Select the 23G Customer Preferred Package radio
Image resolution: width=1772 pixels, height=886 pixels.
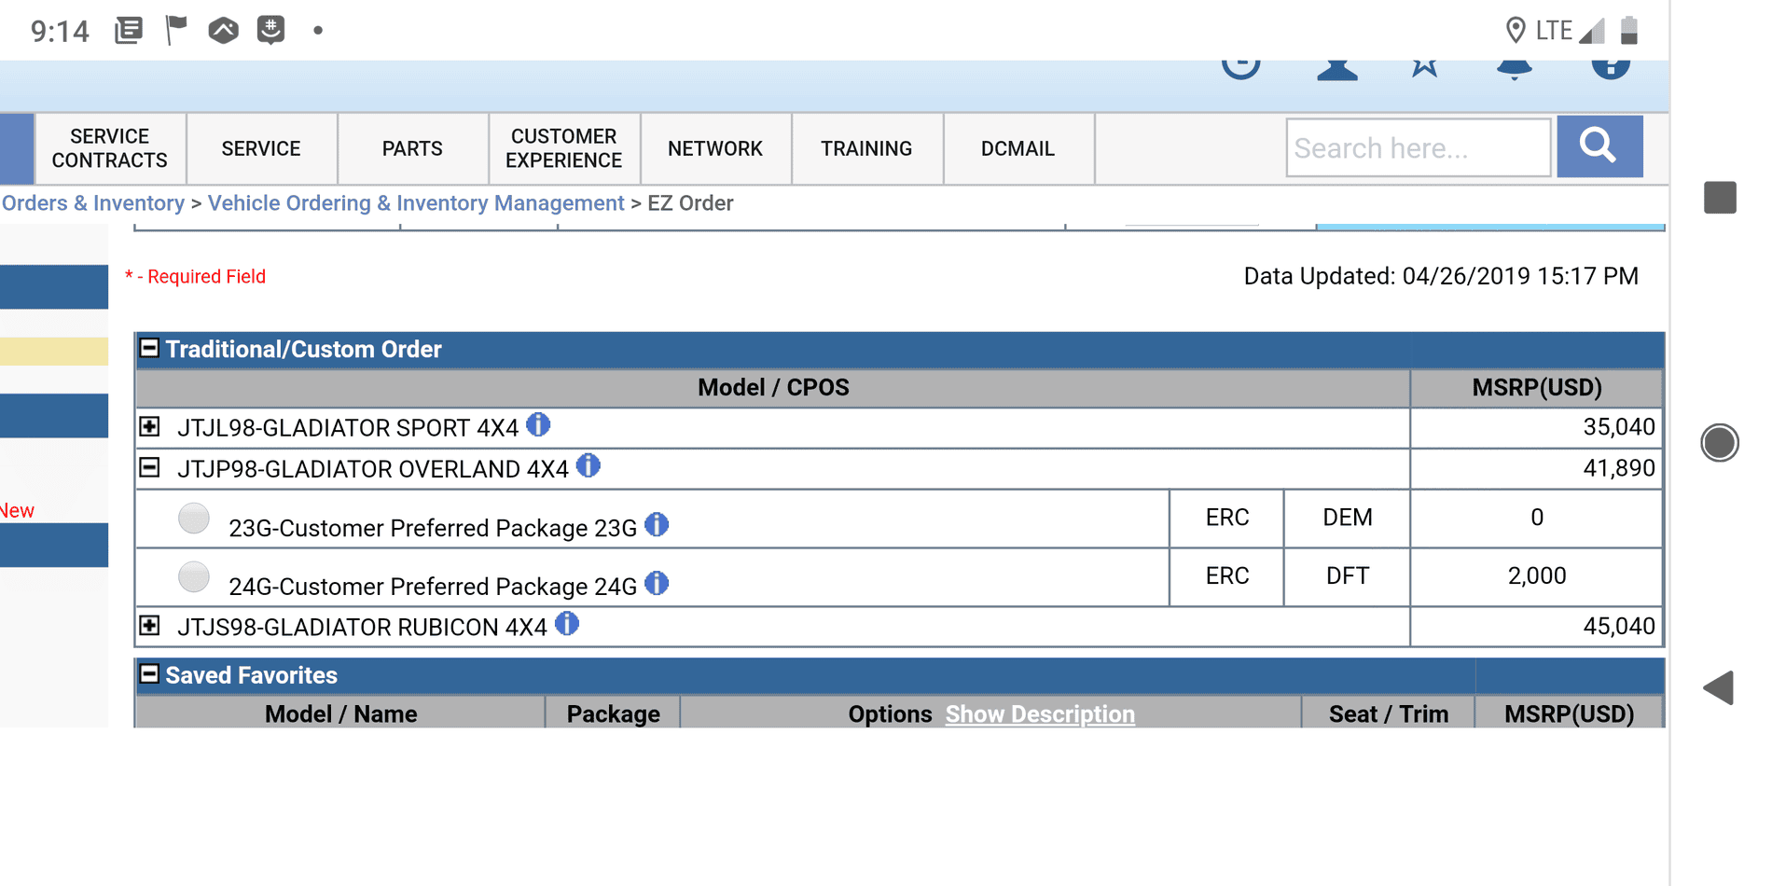(x=194, y=518)
